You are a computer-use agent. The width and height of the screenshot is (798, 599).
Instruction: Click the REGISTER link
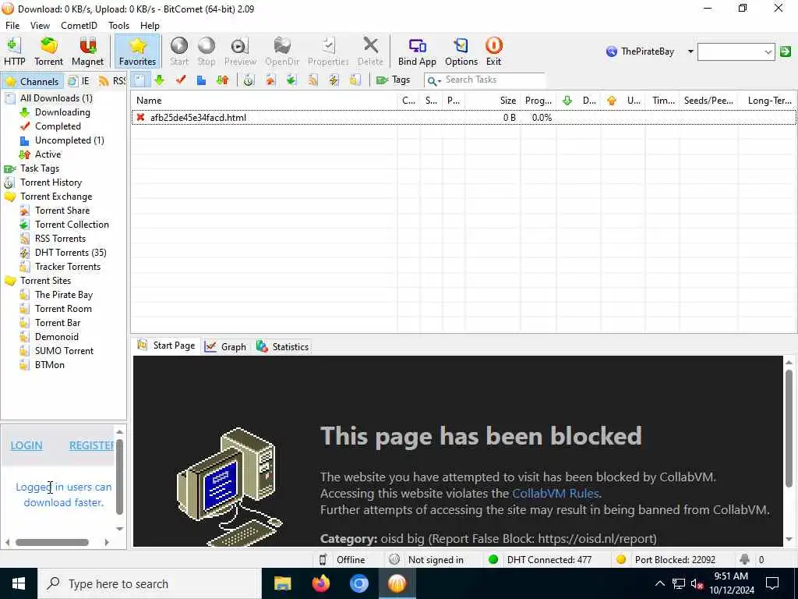[x=92, y=445]
